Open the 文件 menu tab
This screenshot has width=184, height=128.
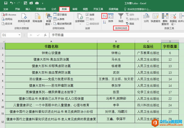pyautogui.click(x=5, y=9)
